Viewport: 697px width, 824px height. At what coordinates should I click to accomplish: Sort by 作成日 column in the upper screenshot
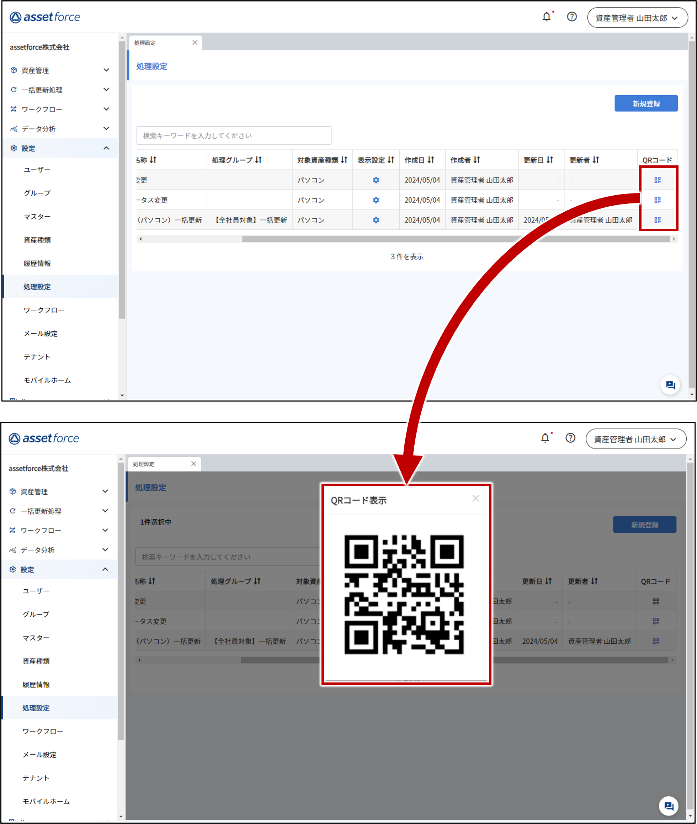click(x=431, y=160)
